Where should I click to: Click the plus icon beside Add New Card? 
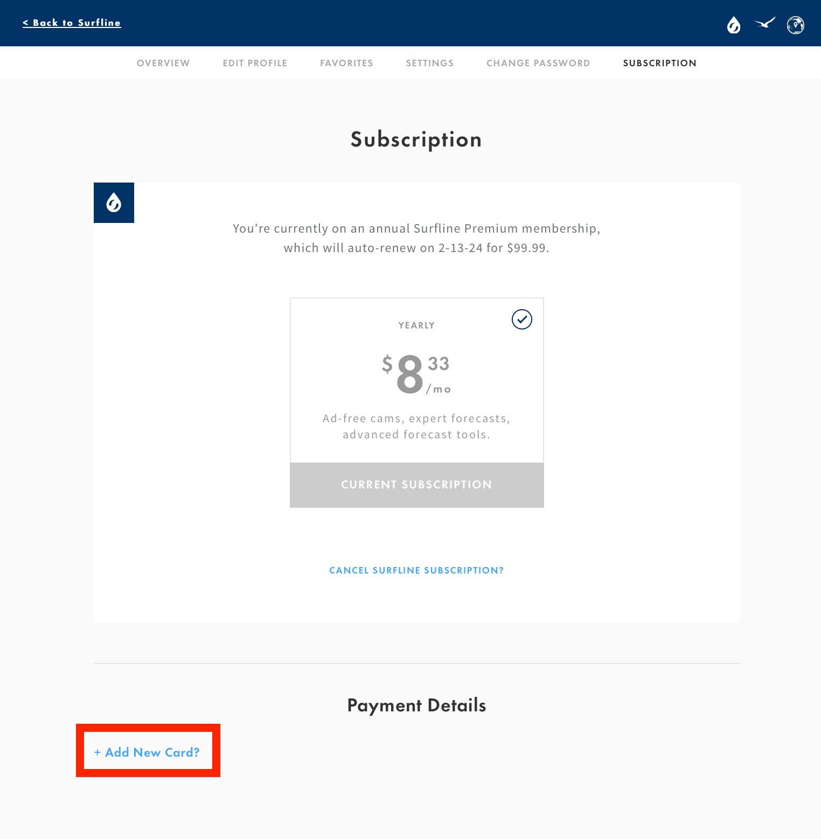pos(98,752)
